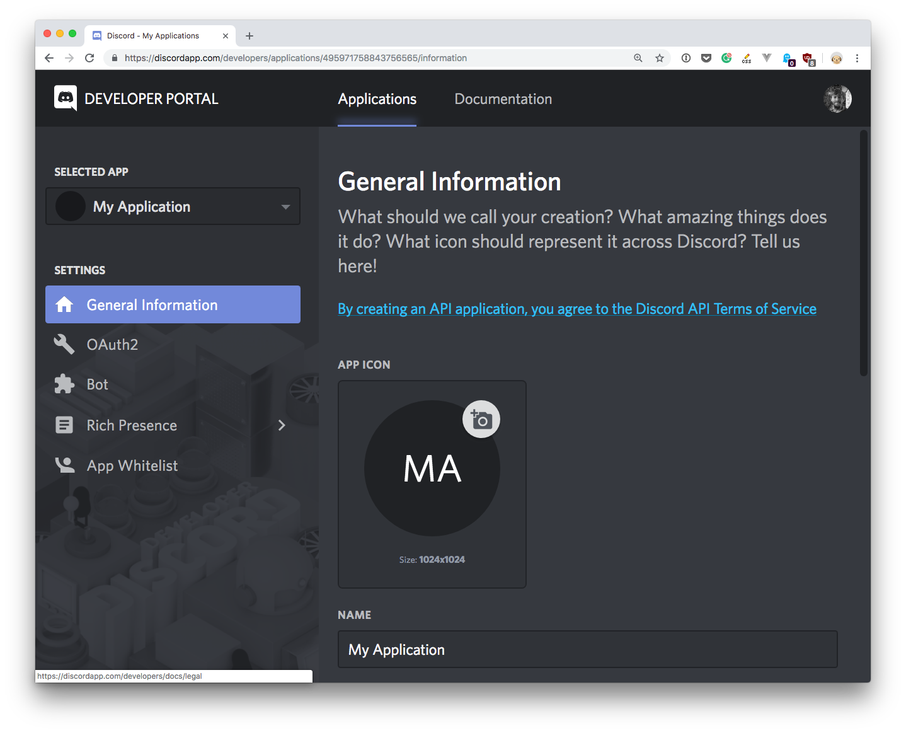Screen dimensions: 906x733
Task: Click the green circular extension icon
Action: [x=726, y=58]
